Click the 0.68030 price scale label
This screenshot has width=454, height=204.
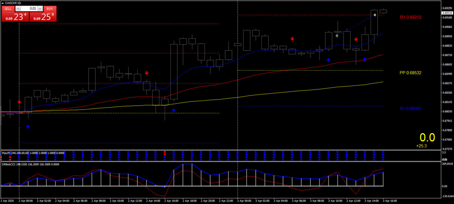(448, 111)
